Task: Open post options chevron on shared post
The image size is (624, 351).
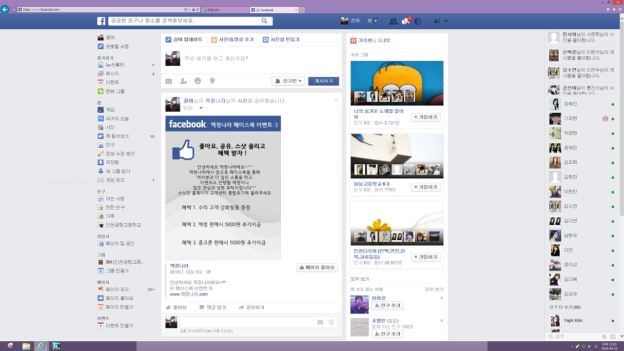Action: [336, 100]
